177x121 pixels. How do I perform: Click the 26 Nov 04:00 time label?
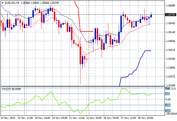pyautogui.click(x=111, y=118)
